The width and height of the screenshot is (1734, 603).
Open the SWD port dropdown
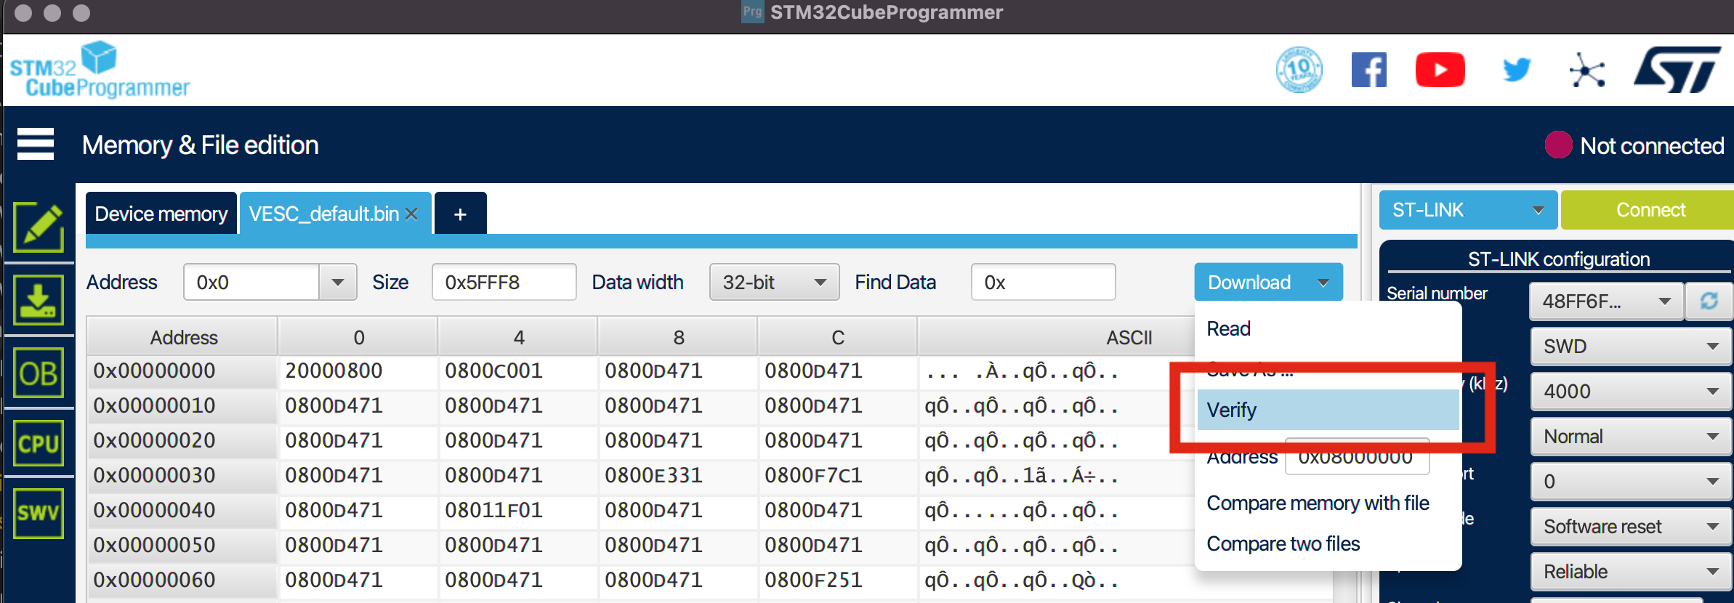coord(1631,346)
